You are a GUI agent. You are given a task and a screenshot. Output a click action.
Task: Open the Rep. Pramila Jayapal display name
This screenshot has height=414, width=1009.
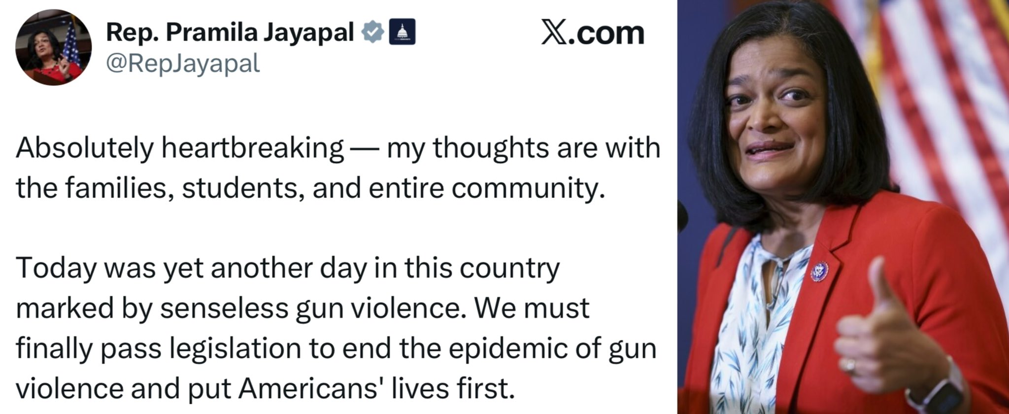[x=231, y=33]
